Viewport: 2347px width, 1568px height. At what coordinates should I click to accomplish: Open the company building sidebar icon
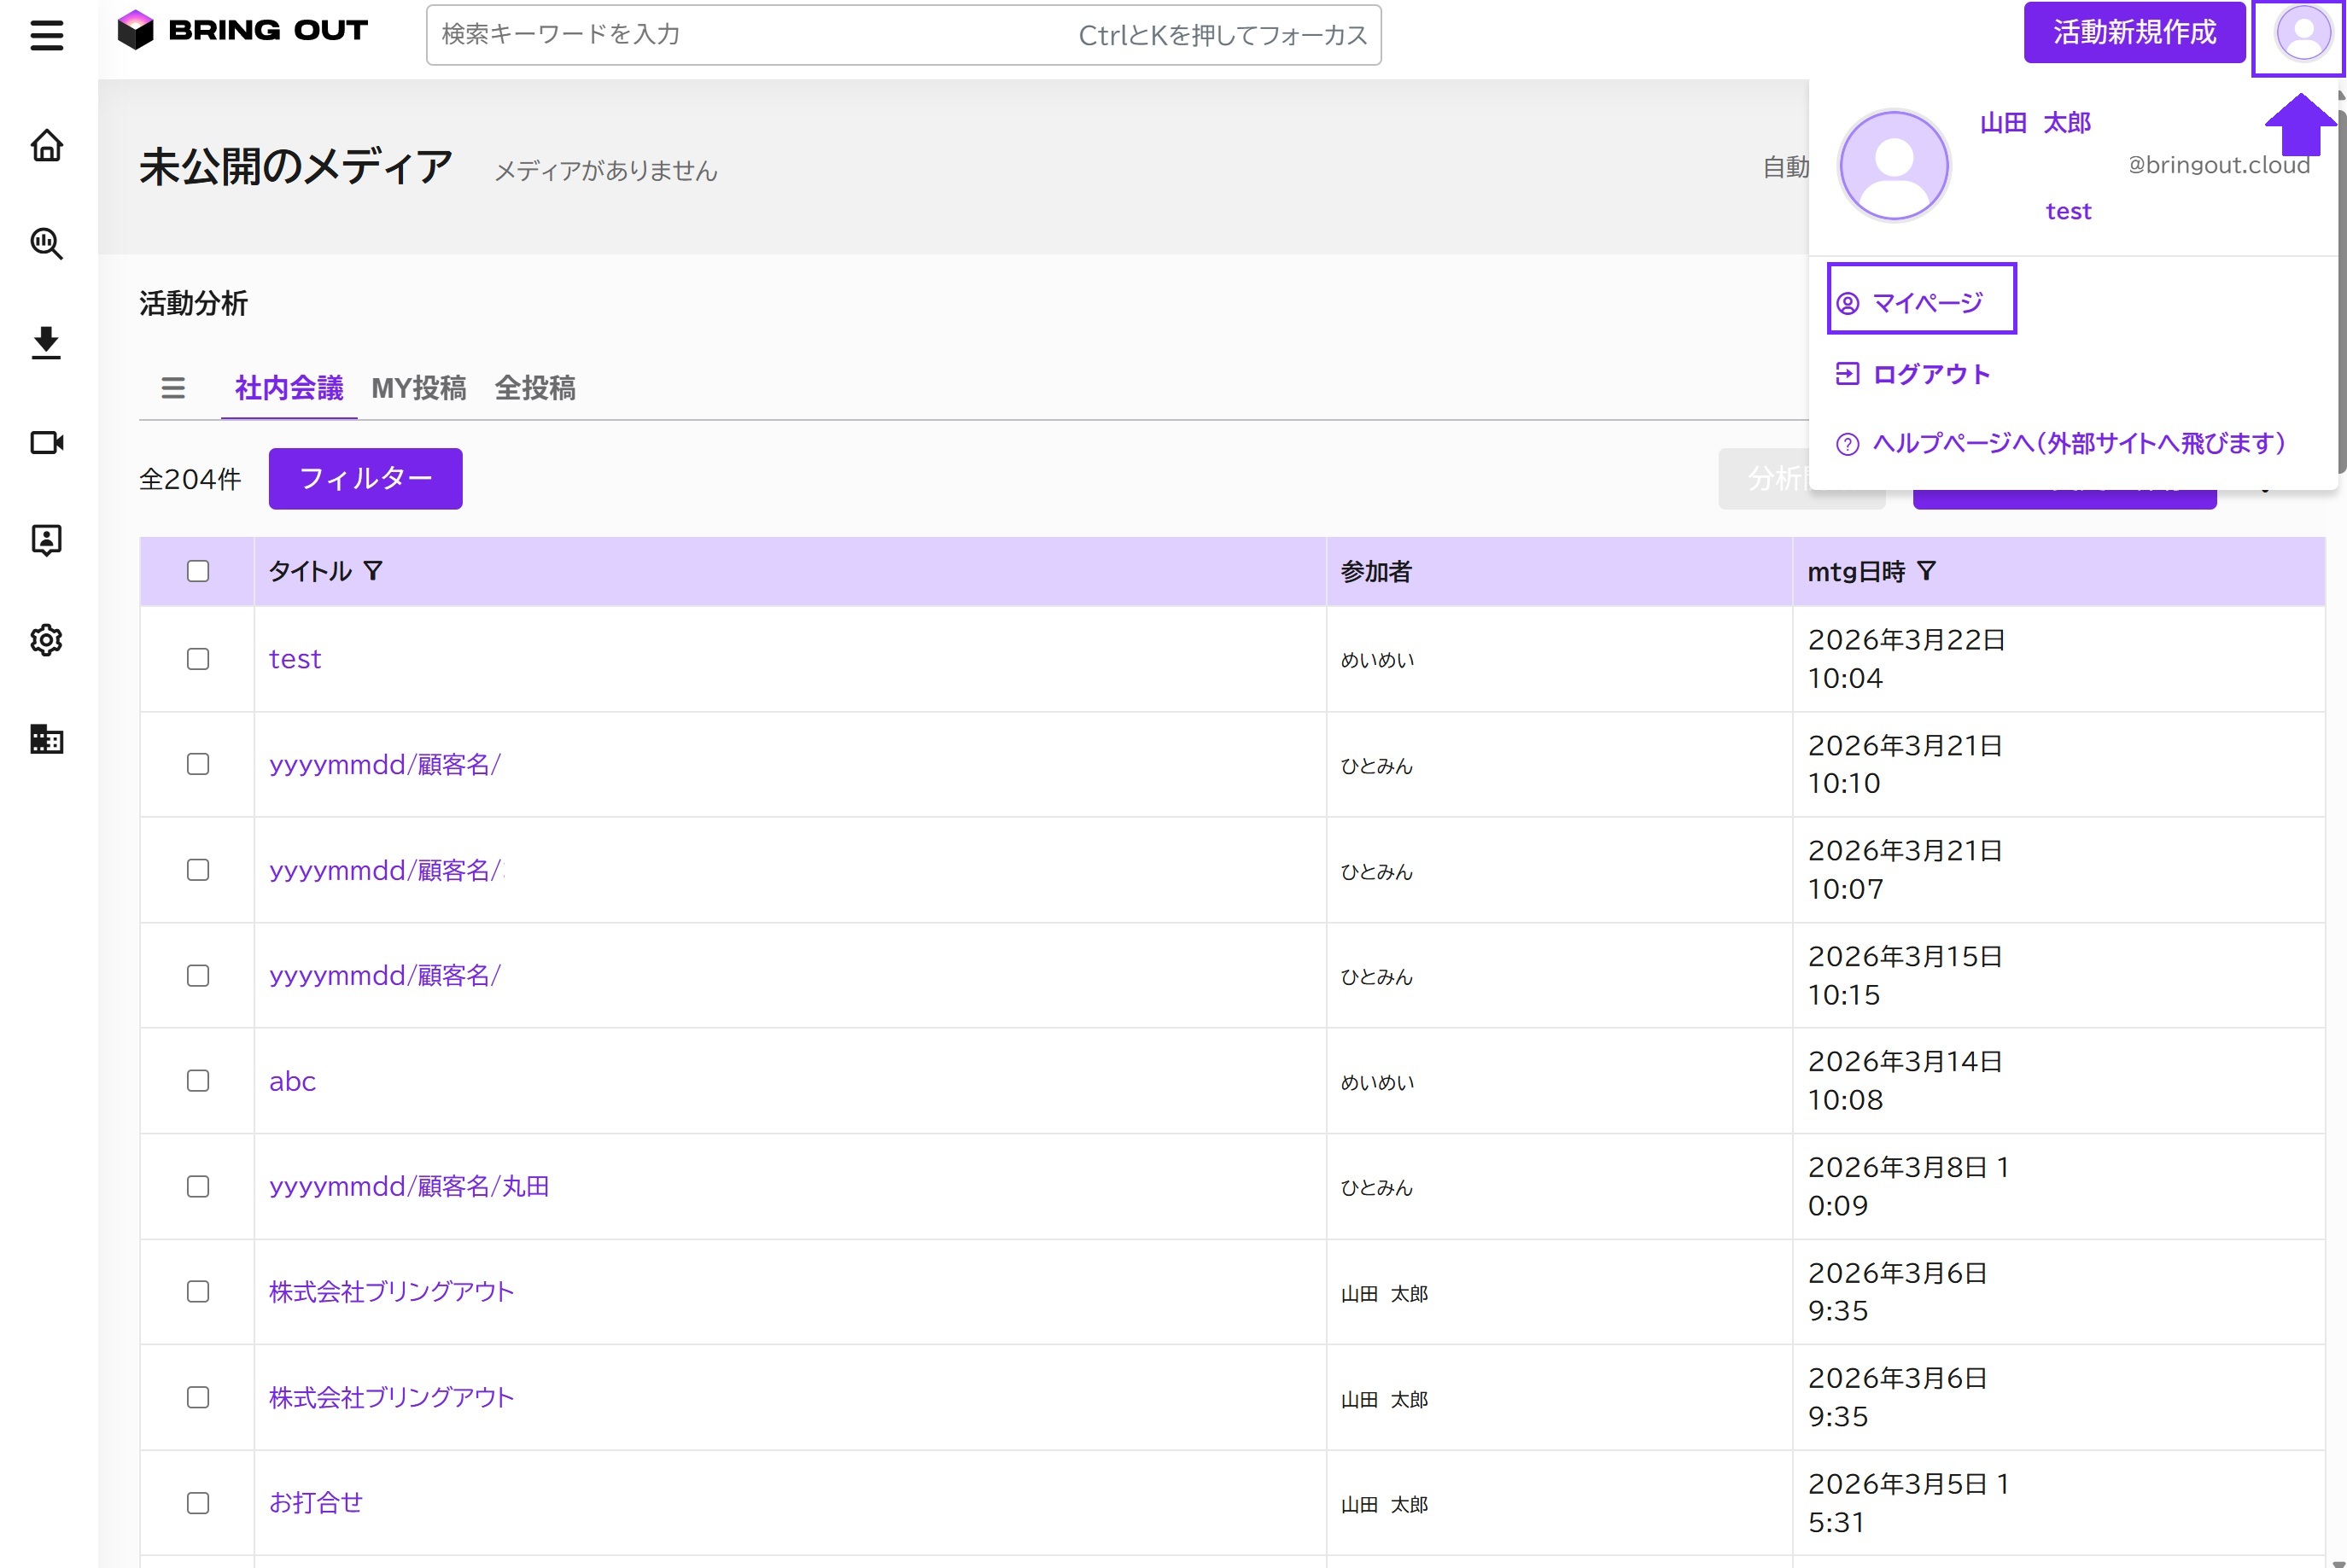click(x=46, y=739)
